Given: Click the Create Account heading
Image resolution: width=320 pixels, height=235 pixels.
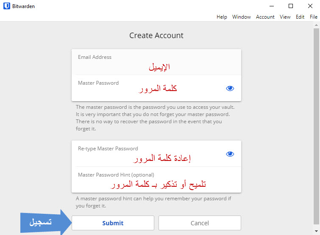Looking at the screenshot, I should [156, 36].
